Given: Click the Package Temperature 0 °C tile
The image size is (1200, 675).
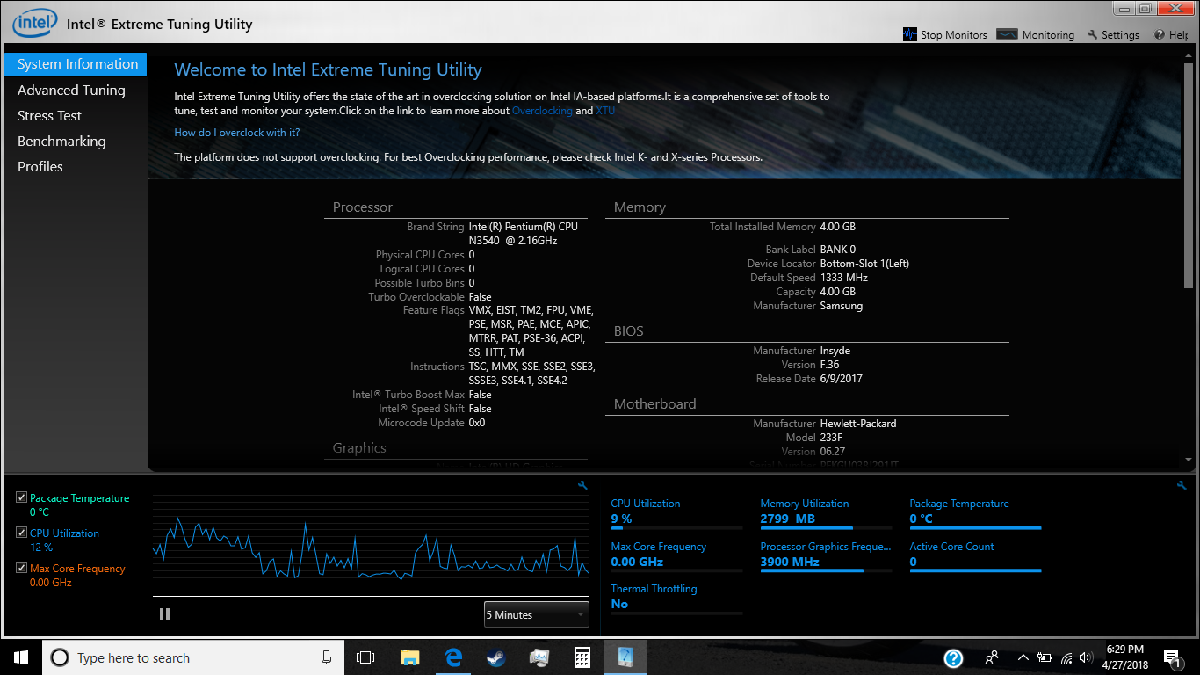Looking at the screenshot, I should pyautogui.click(x=975, y=514).
